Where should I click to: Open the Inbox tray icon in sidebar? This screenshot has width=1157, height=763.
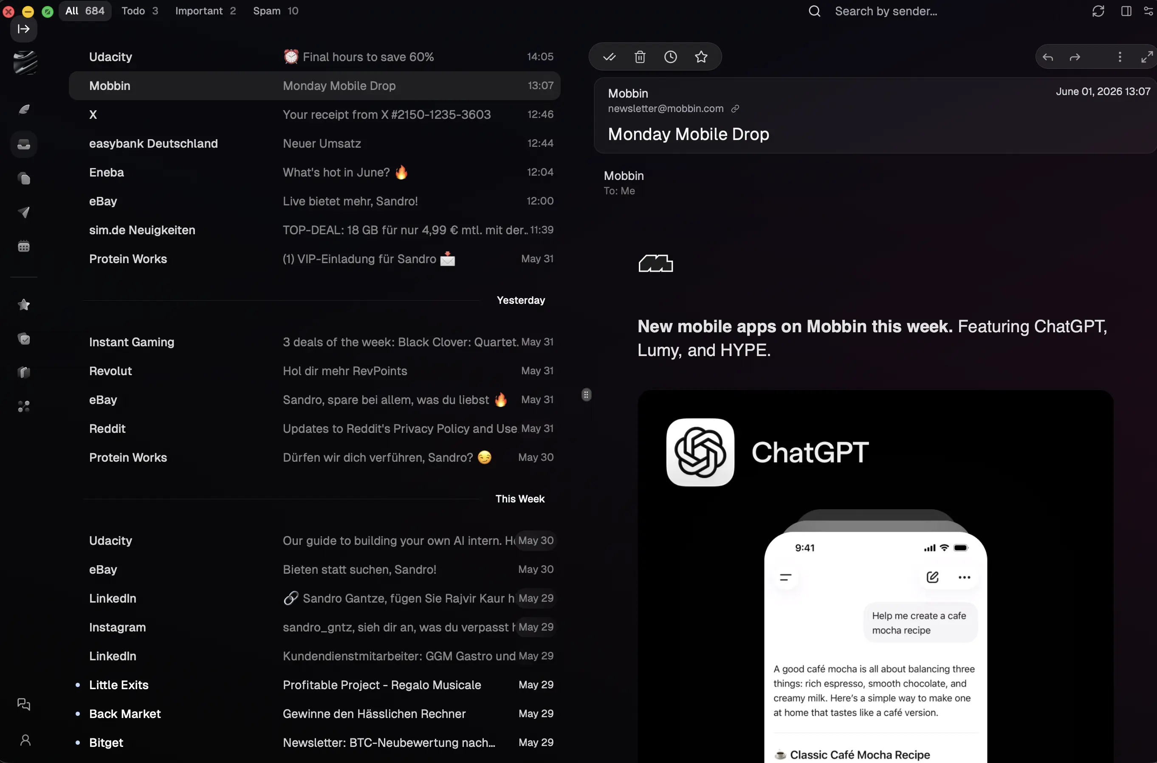[x=24, y=145]
